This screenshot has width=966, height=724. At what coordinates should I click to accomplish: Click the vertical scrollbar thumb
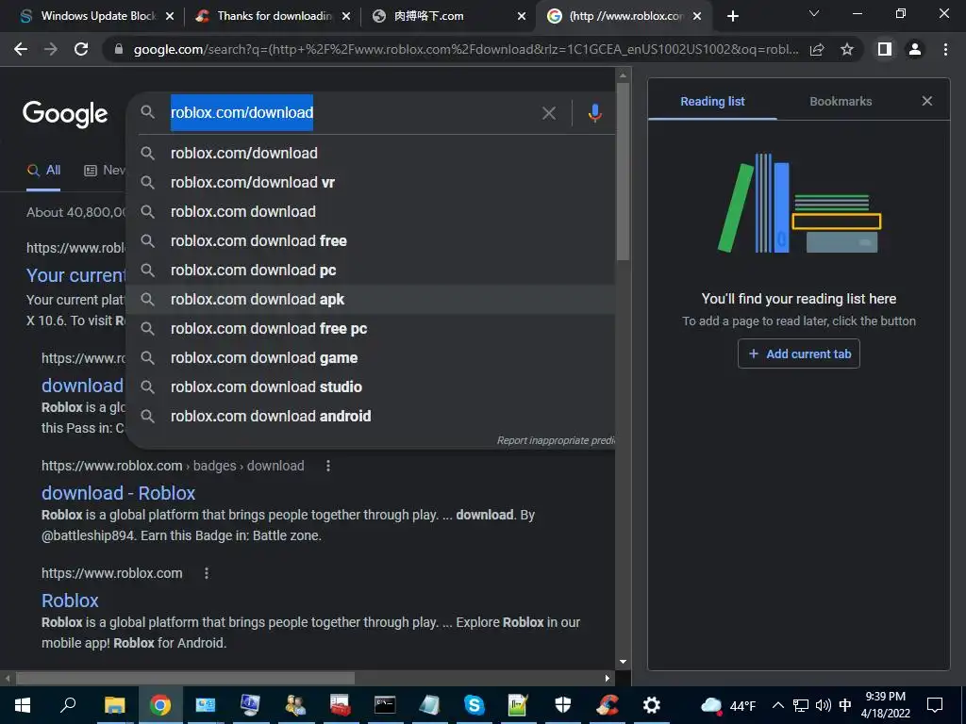623,172
